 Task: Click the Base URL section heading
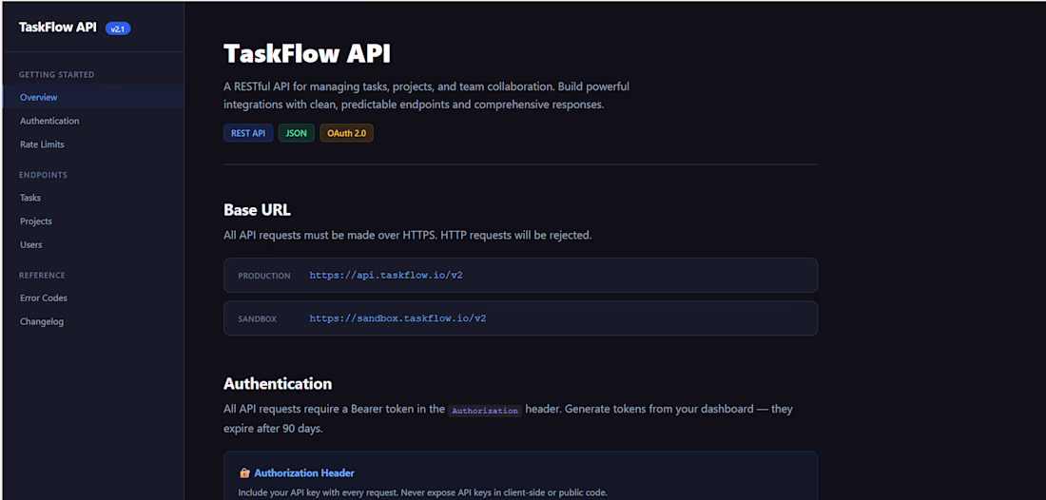click(257, 210)
